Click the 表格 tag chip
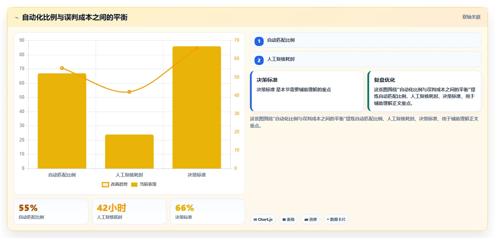The height and width of the screenshot is (238, 495). tap(288, 219)
